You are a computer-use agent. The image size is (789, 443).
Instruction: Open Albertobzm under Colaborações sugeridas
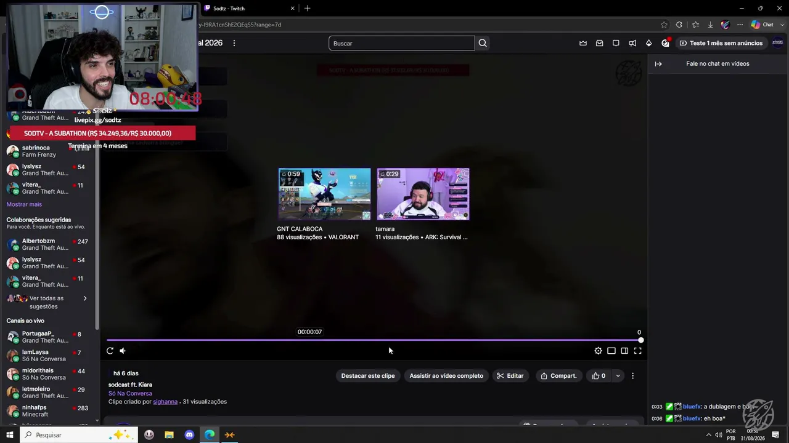point(49,244)
